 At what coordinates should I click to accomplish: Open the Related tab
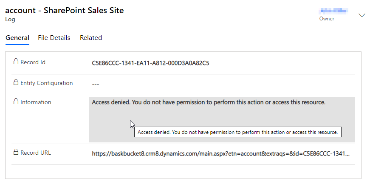[91, 38]
